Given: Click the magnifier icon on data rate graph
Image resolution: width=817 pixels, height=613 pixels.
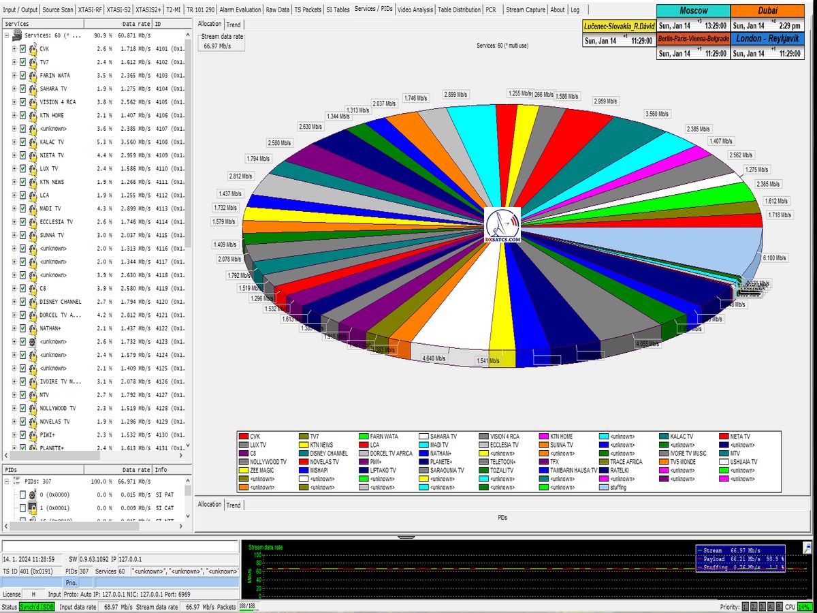Looking at the screenshot, I should pyautogui.click(x=807, y=546).
